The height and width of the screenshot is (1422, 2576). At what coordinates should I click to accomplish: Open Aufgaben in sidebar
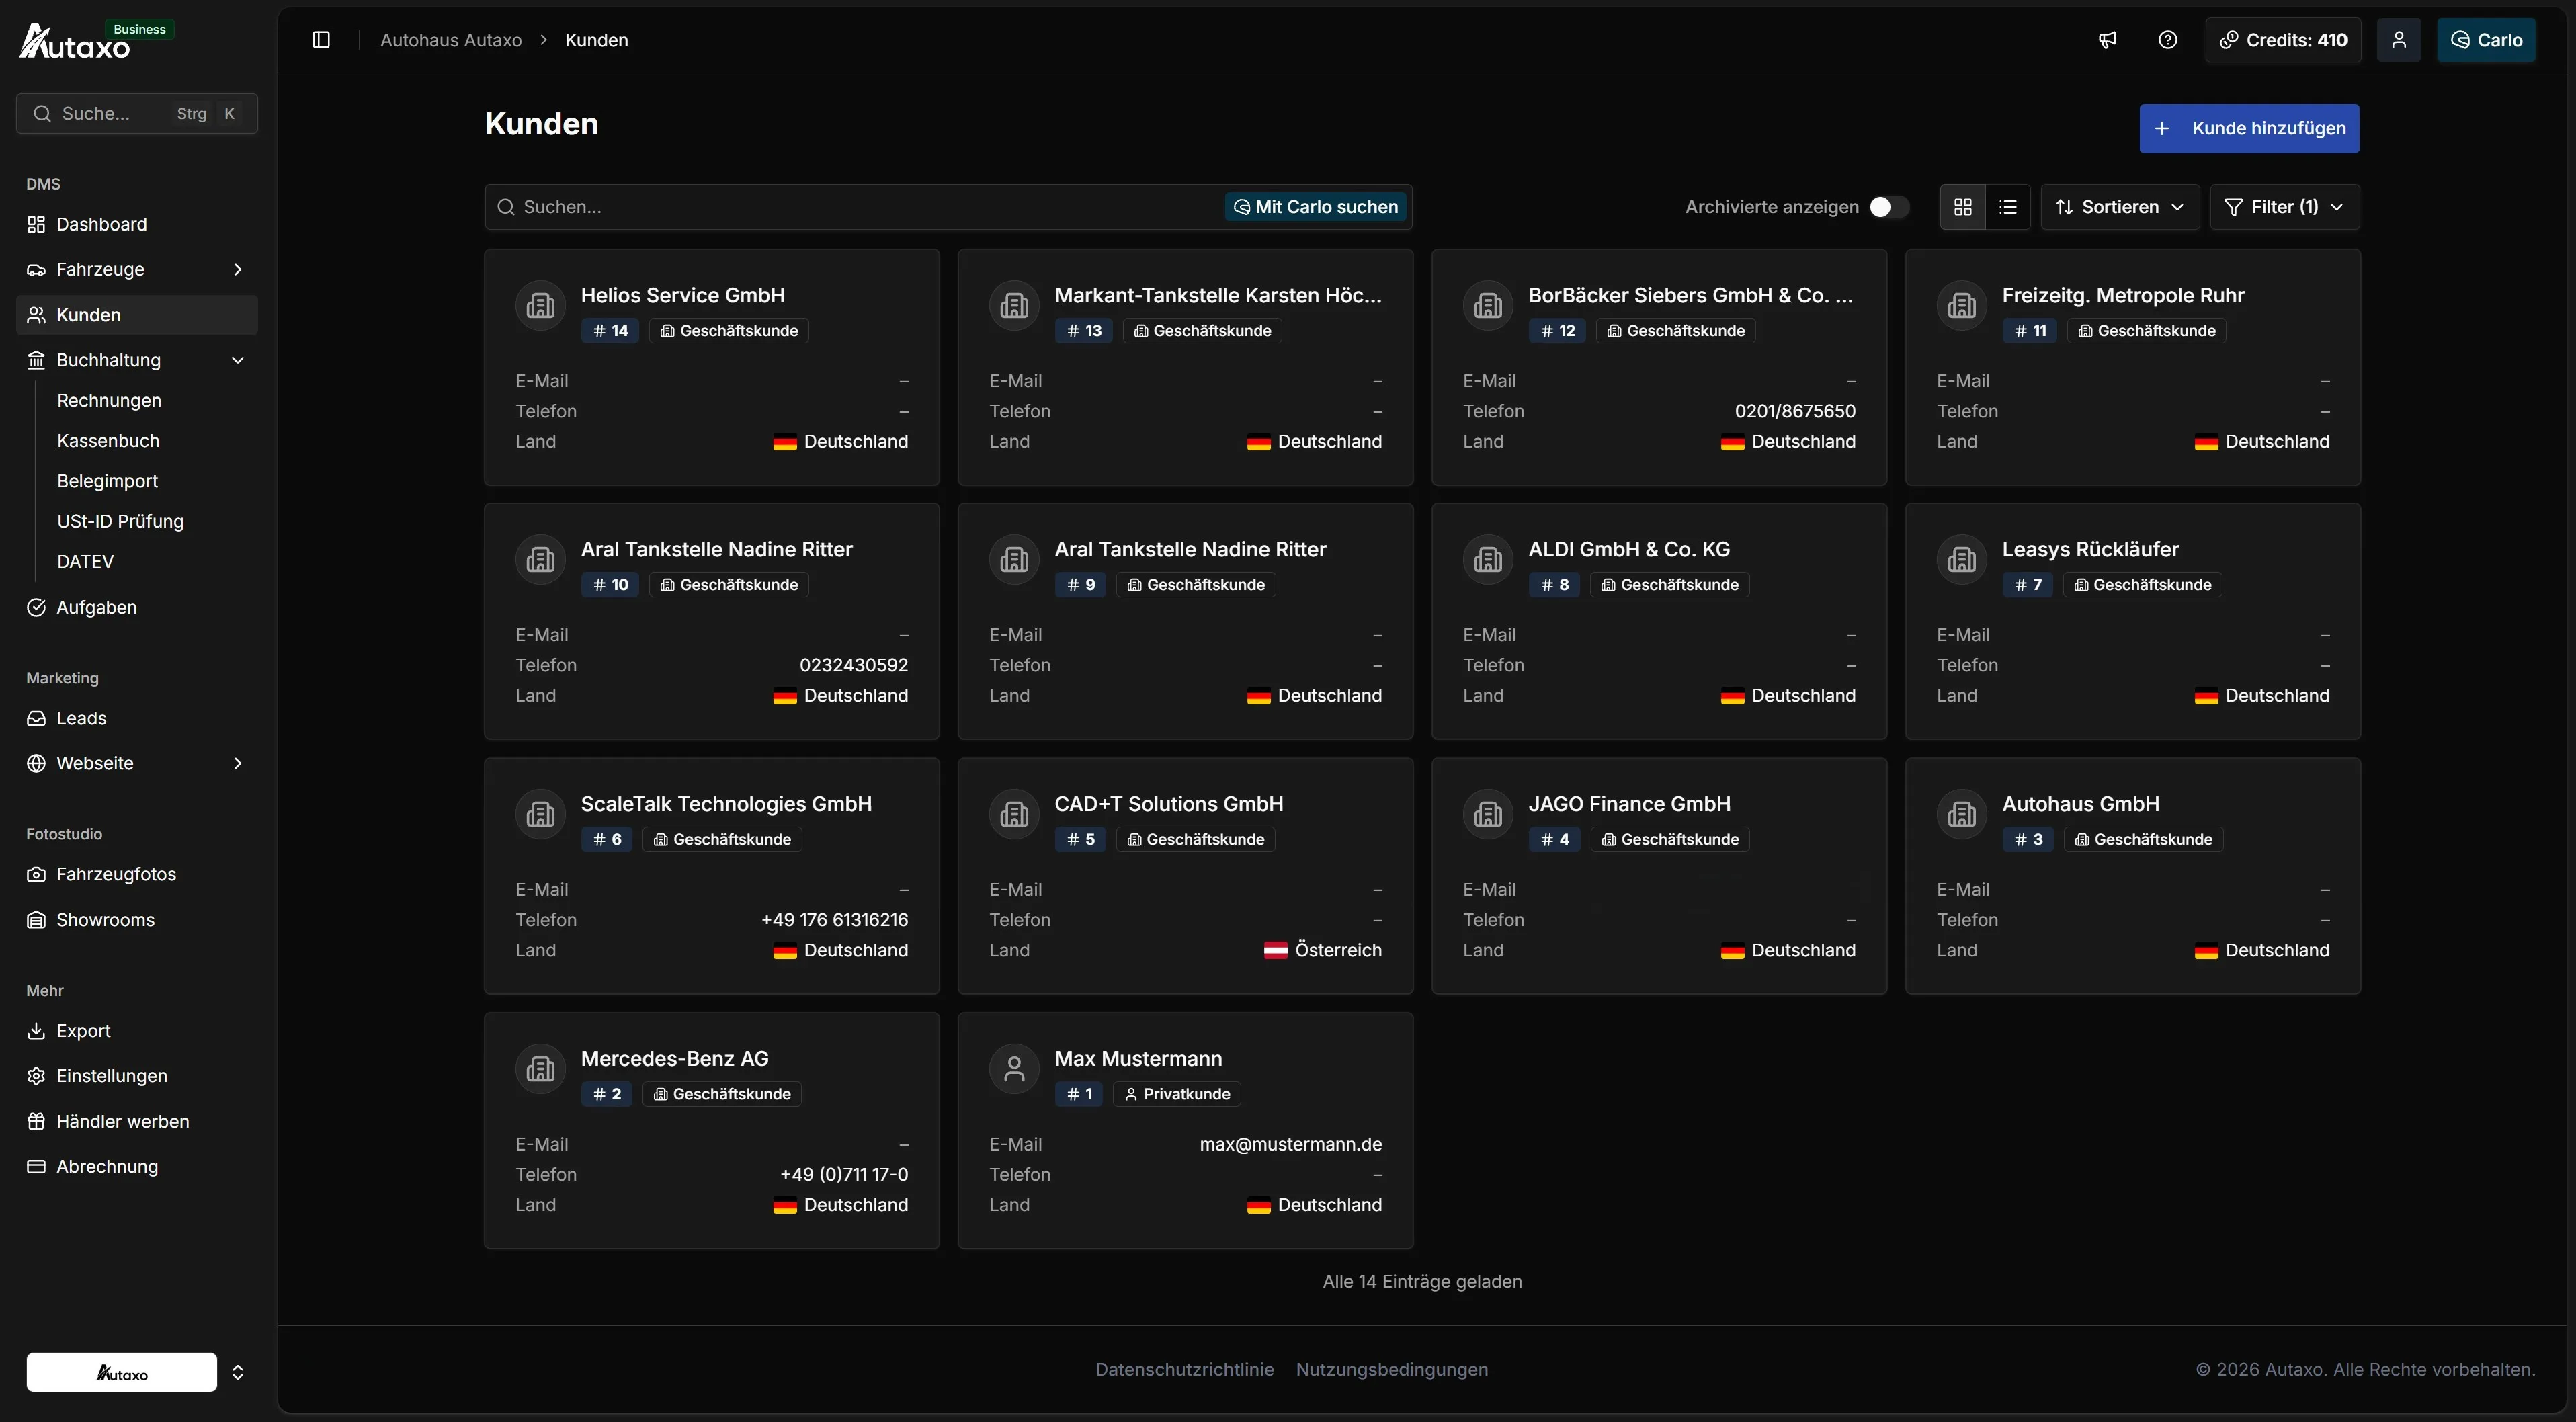(137, 607)
